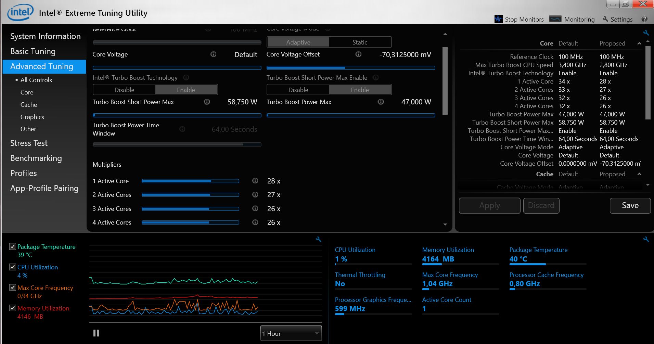Select the Graphics subsection
Image resolution: width=654 pixels, height=344 pixels.
(32, 117)
